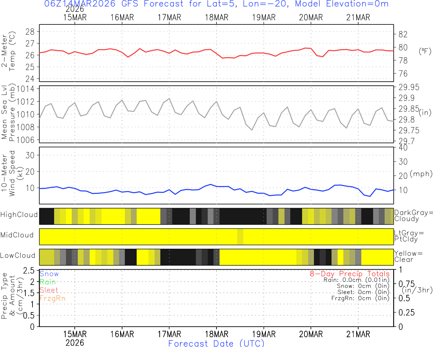
Task: Click the MidCloud row label
Action: point(17,235)
